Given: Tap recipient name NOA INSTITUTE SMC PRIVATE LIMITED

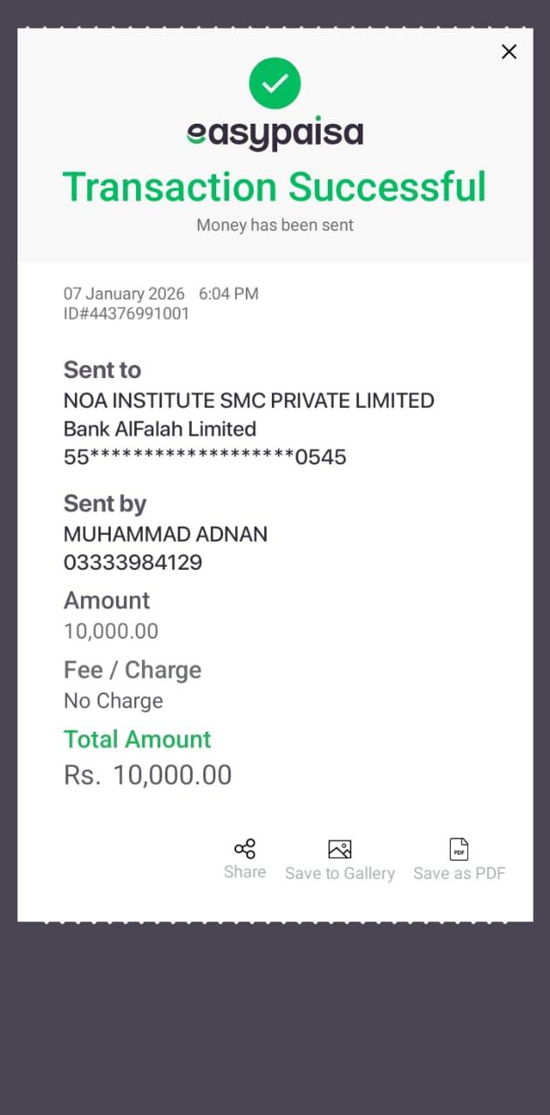Looking at the screenshot, I should [248, 401].
